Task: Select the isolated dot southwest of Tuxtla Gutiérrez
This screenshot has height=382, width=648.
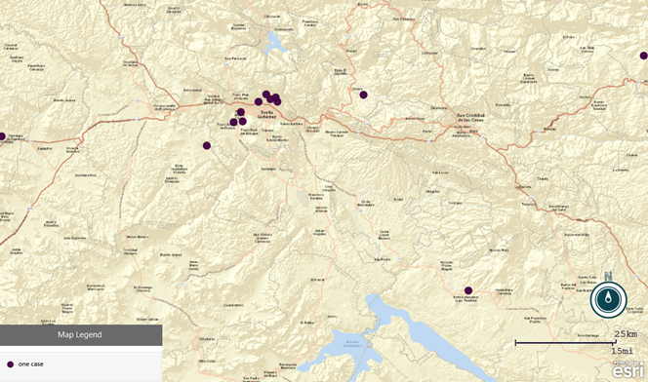Action: pos(207,145)
